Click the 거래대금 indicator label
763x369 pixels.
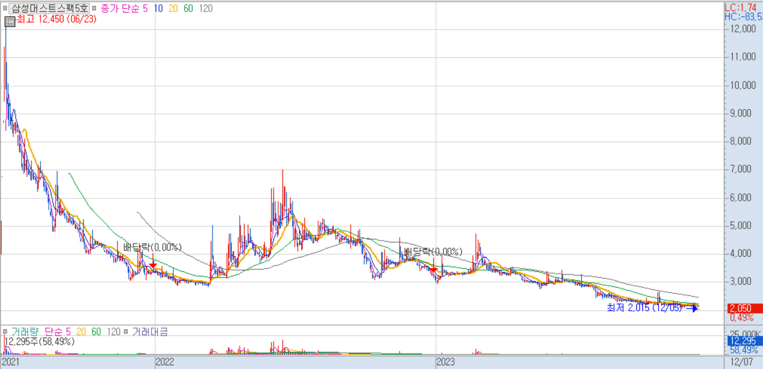[150, 332]
